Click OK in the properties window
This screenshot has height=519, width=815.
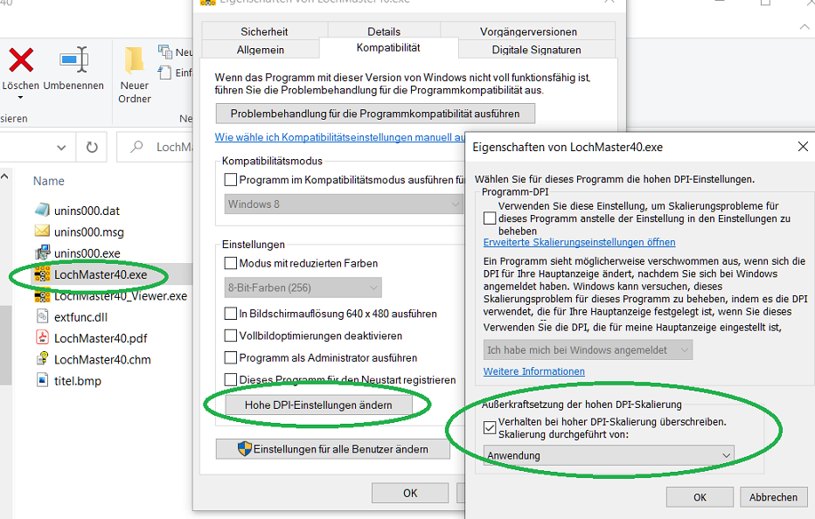(410, 493)
